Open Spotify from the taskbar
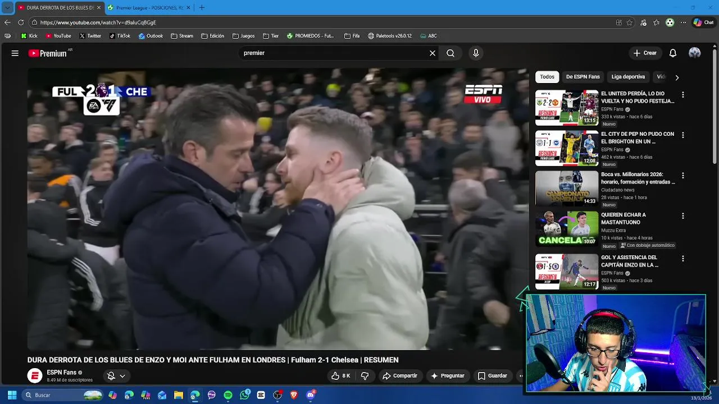Screen dimensions: 719x404 pyautogui.click(x=228, y=396)
